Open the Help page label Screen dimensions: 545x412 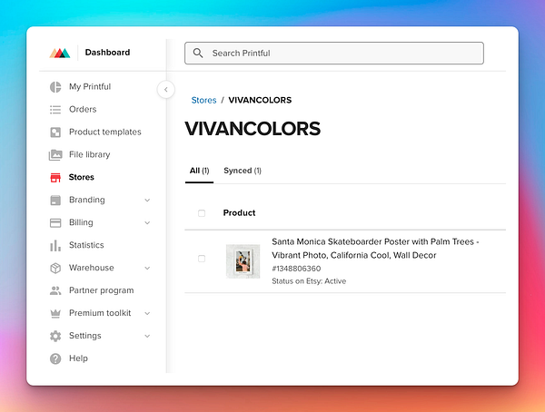click(x=78, y=358)
